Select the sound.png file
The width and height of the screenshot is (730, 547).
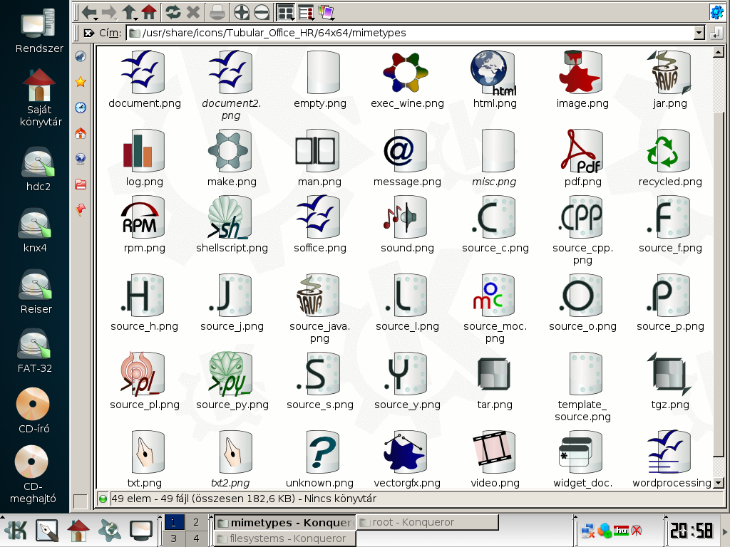(407, 224)
